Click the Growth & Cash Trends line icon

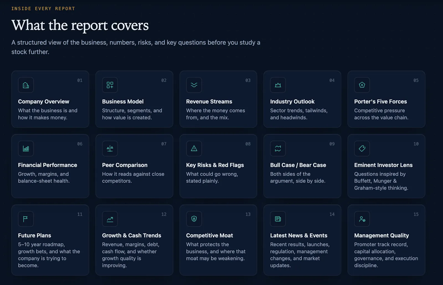[110, 219]
